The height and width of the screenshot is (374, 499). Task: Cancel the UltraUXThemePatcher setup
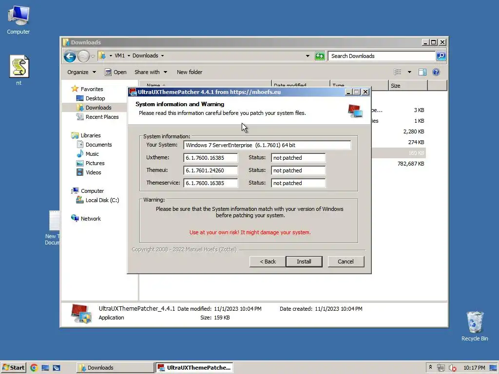pyautogui.click(x=345, y=262)
